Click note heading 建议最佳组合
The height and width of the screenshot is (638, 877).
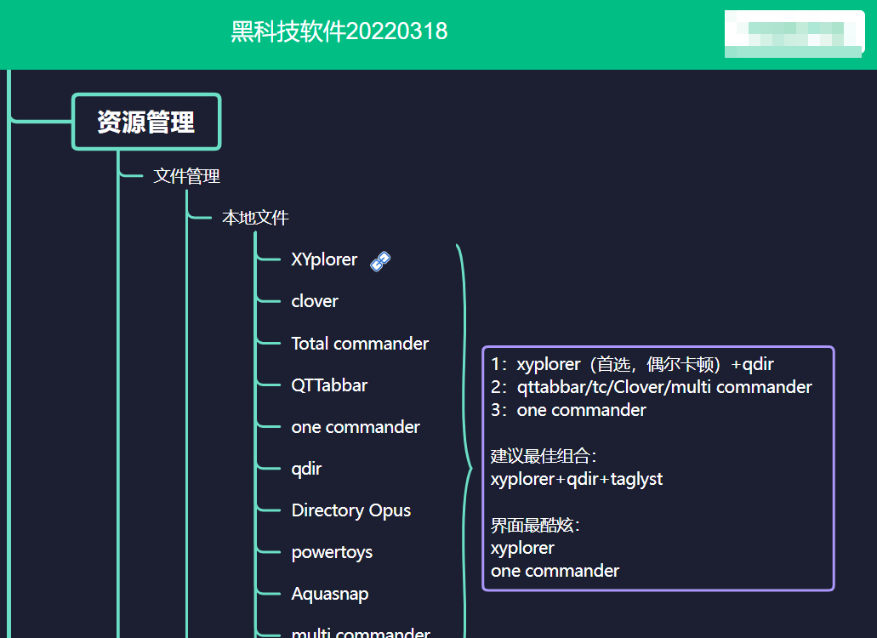(543, 456)
